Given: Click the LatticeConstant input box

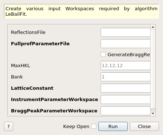Looking at the screenshot, I should 125,88.
